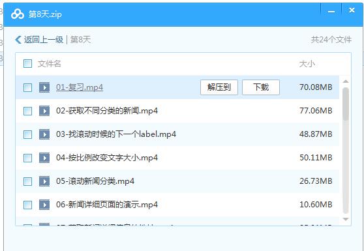Click video icon for 06-新闻详细页面的演示.mp4
The image size is (364, 251).
44,205
